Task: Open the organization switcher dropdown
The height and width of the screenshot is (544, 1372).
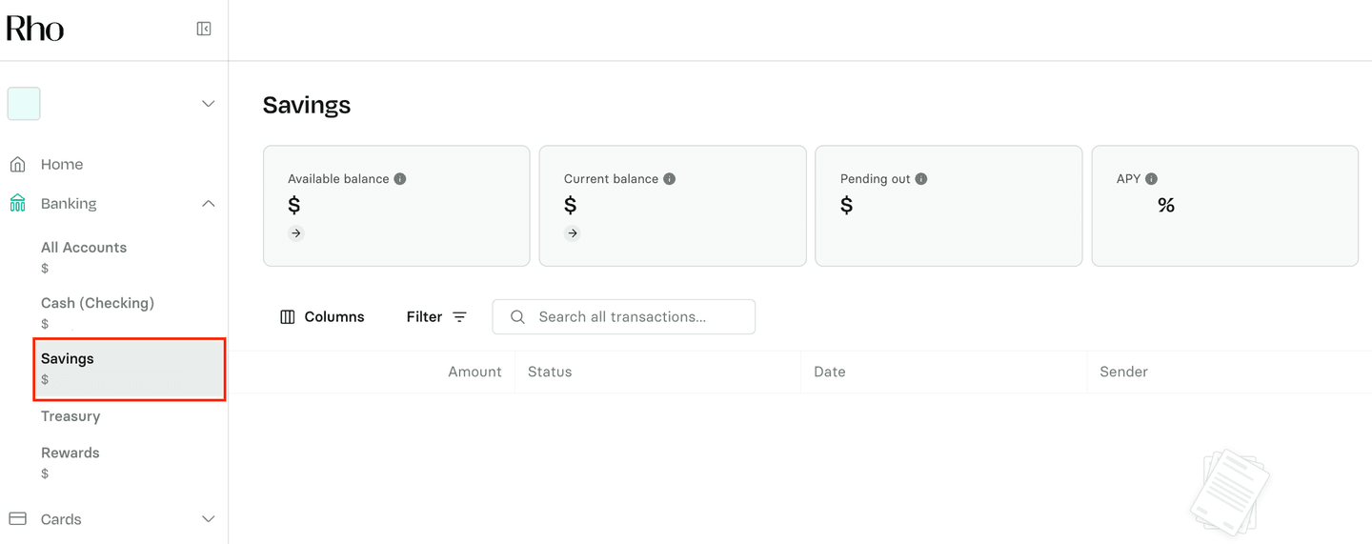Action: pos(208,104)
